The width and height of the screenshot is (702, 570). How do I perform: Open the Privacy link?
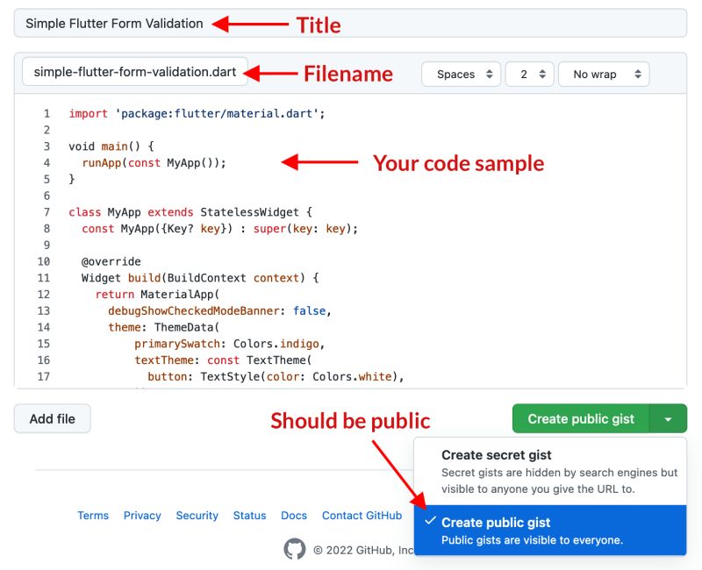(x=142, y=516)
